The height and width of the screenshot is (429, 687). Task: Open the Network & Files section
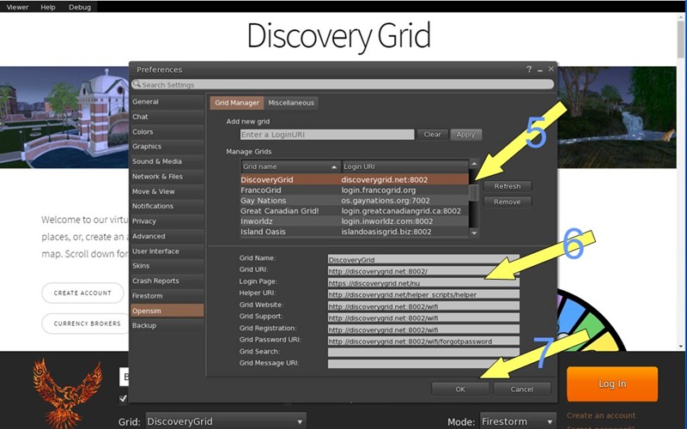point(167,177)
